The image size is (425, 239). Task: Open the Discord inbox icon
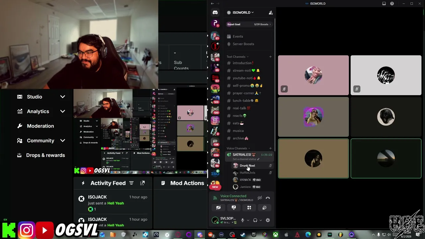click(384, 4)
